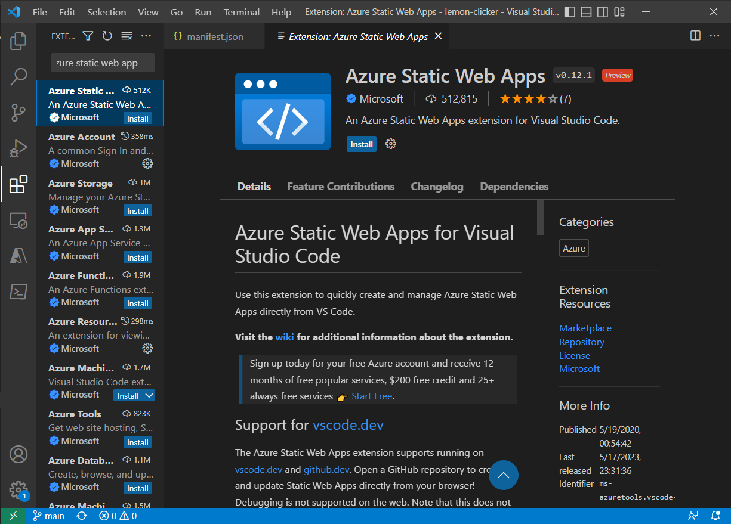Open the File menu
The width and height of the screenshot is (731, 524).
40,12
